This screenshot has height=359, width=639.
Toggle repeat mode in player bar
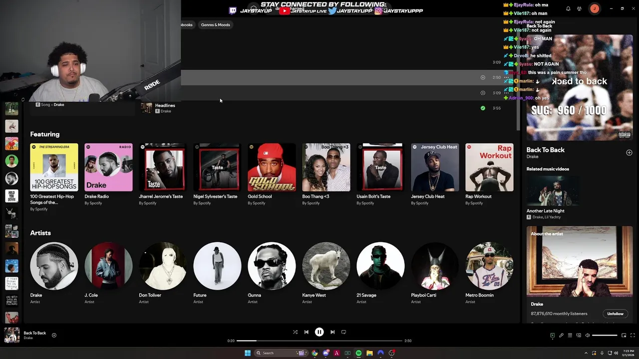click(343, 332)
